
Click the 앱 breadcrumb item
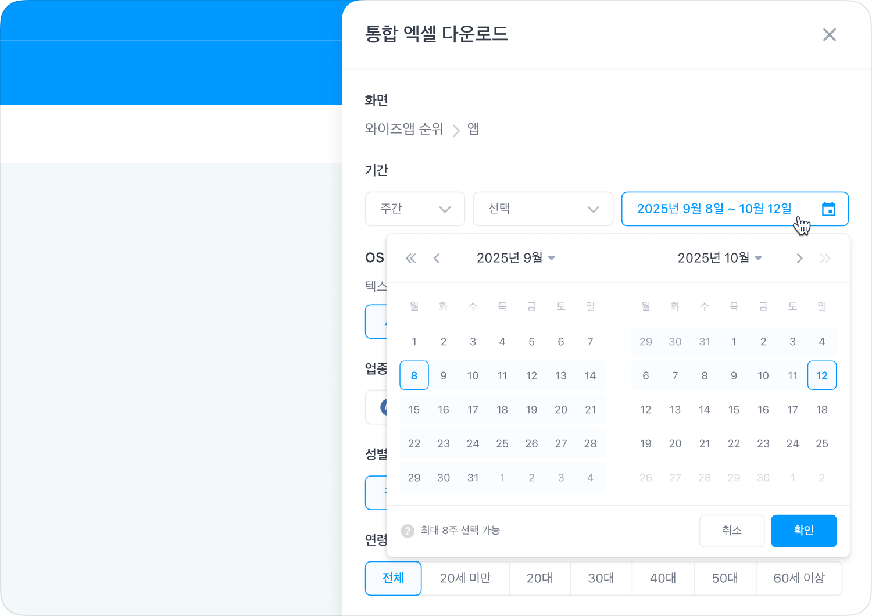click(474, 129)
